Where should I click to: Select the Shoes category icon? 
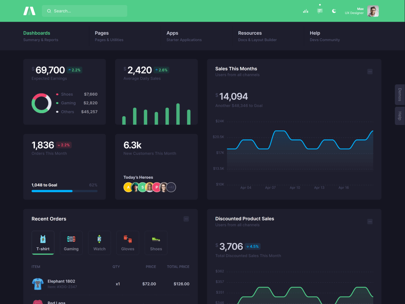point(156,243)
